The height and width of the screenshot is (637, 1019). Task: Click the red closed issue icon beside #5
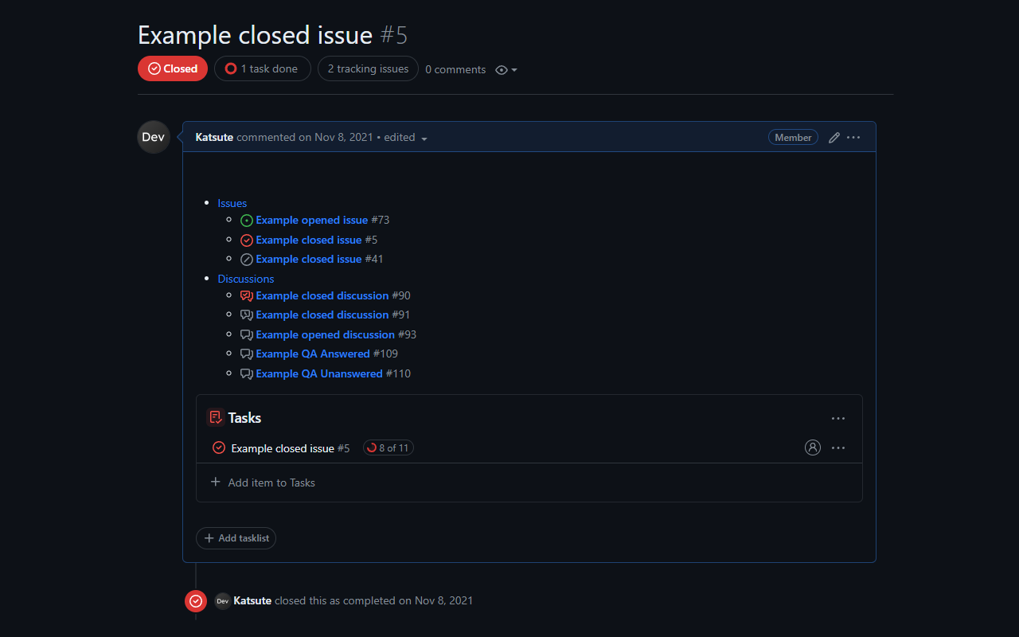pyautogui.click(x=246, y=240)
